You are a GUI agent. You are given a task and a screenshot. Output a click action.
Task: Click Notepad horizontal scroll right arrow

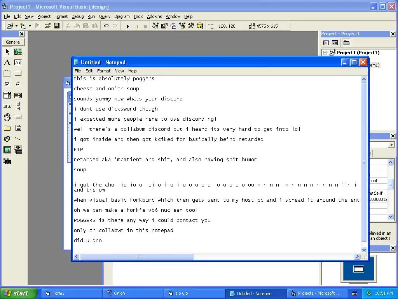click(358, 257)
